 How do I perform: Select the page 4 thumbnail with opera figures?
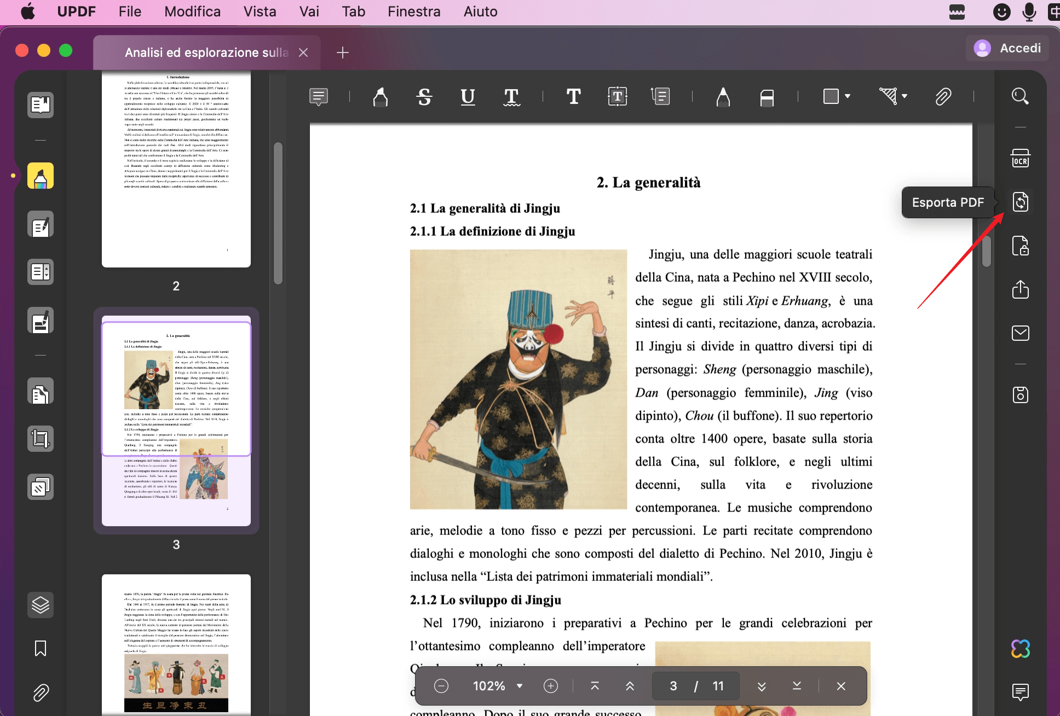click(x=176, y=644)
